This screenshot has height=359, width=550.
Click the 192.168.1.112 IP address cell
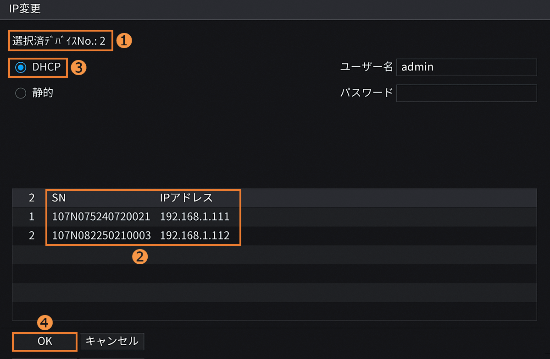point(194,236)
